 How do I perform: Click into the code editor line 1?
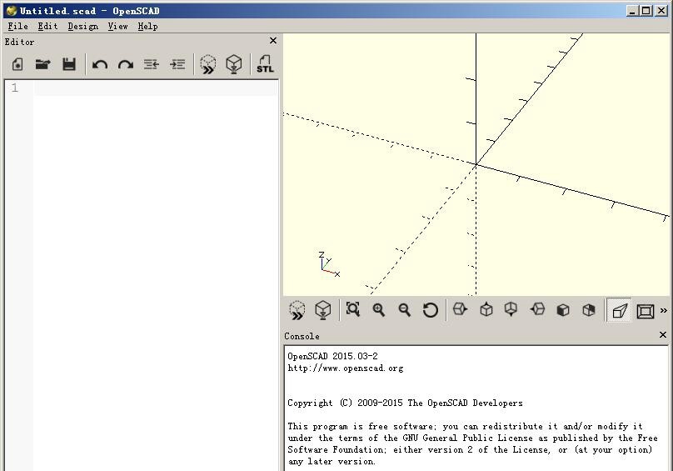[157, 88]
